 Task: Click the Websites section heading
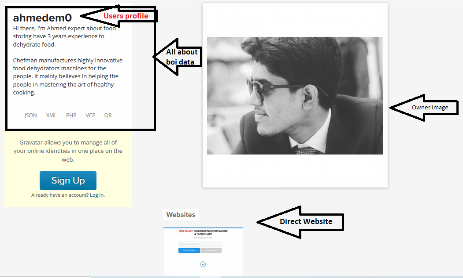pos(181,215)
